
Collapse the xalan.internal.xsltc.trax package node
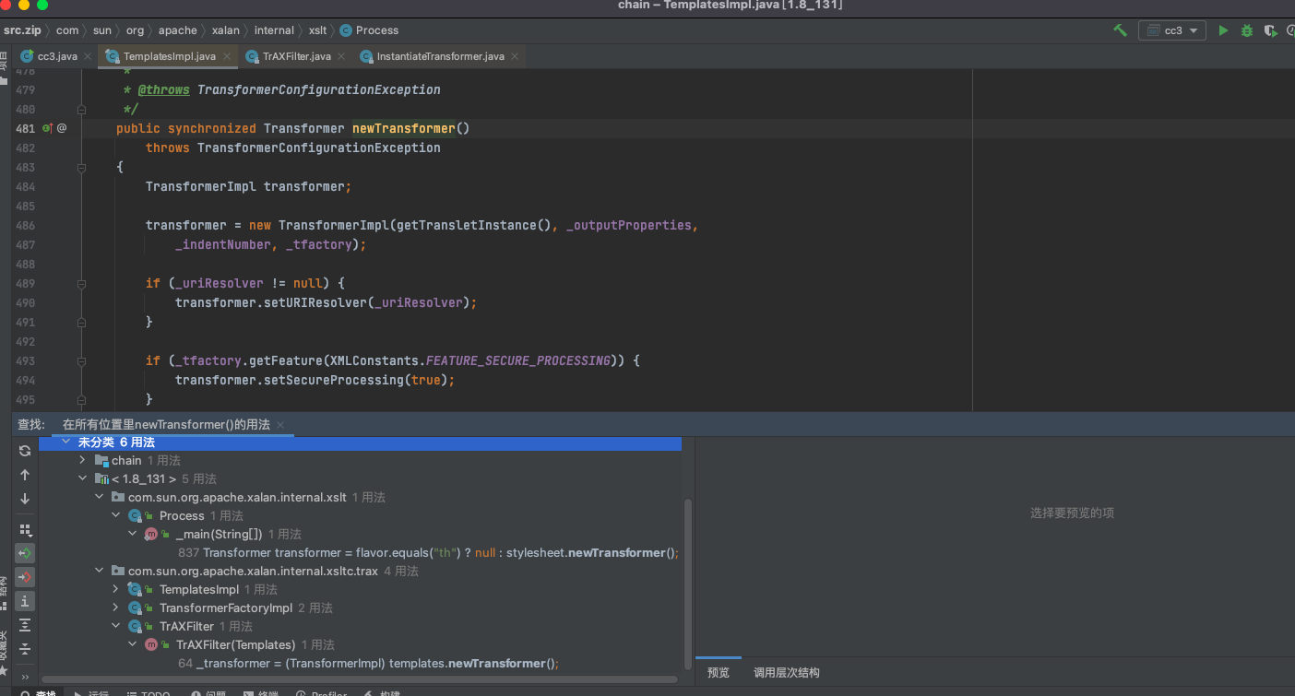pos(99,571)
